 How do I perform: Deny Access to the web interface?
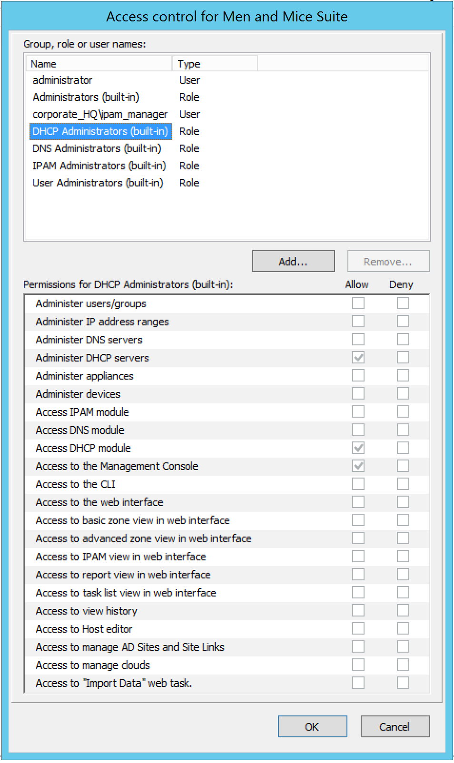(403, 502)
